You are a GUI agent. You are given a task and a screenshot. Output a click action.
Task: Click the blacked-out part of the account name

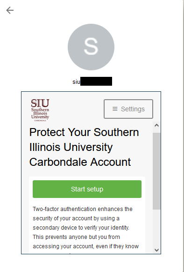pos(96,82)
